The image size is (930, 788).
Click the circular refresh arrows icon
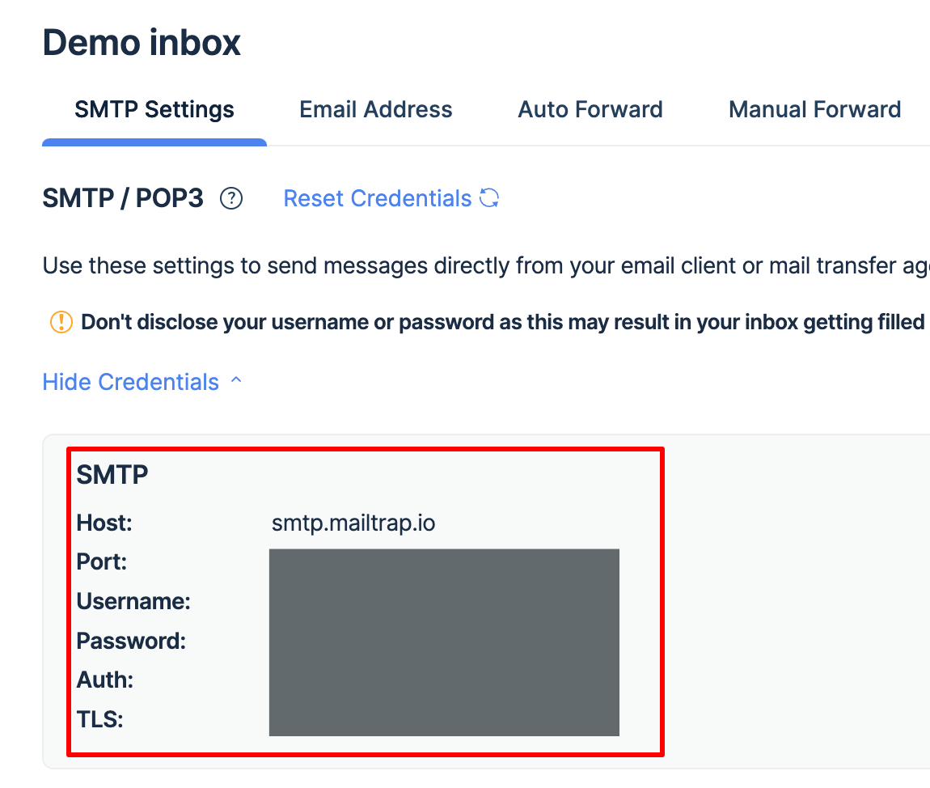pos(489,198)
